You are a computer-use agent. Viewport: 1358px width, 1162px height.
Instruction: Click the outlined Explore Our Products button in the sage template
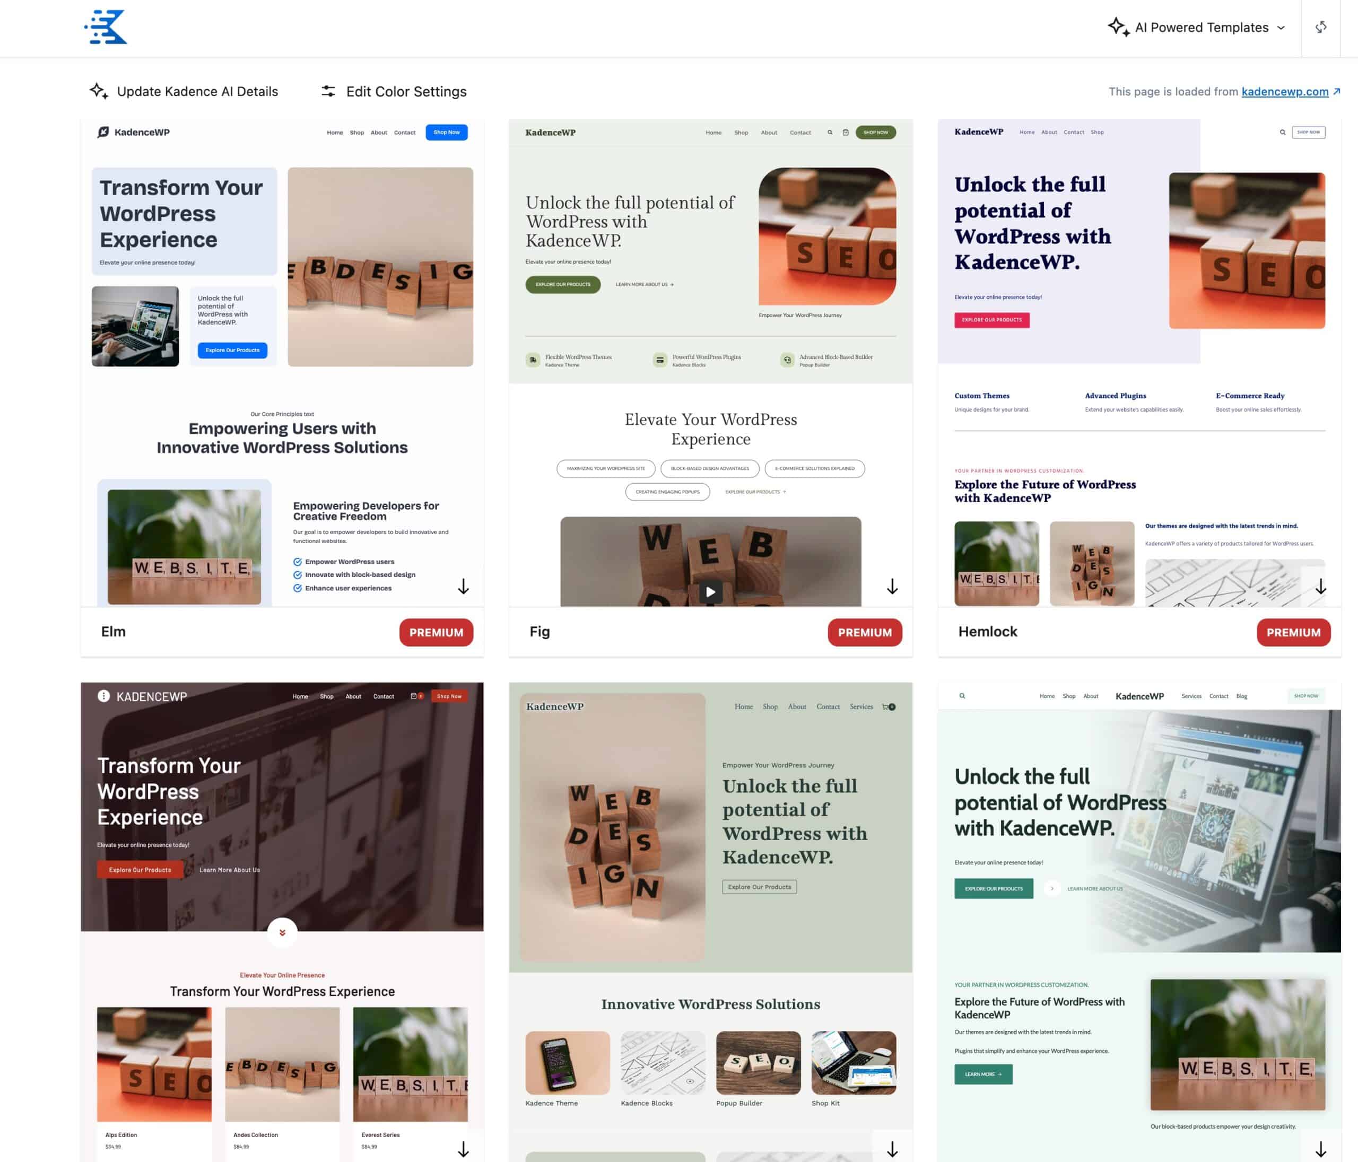pyautogui.click(x=760, y=887)
